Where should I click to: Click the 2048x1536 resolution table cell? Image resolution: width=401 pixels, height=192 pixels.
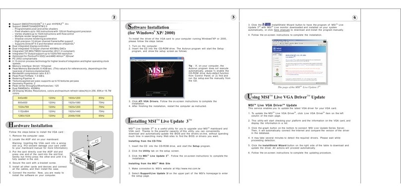pyautogui.click(x=78, y=116)
